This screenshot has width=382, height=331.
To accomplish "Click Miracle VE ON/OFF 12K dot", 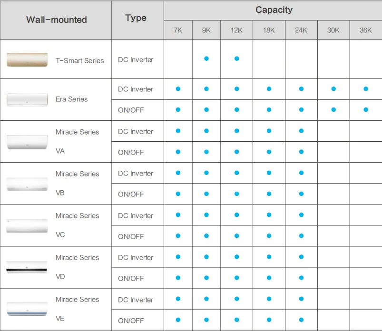I will pyautogui.click(x=236, y=320).
